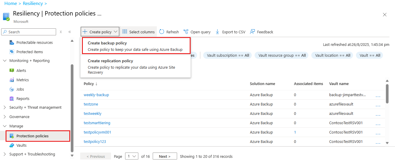
Task: Clear the sidebar search with X icon
Action: click(x=61, y=32)
